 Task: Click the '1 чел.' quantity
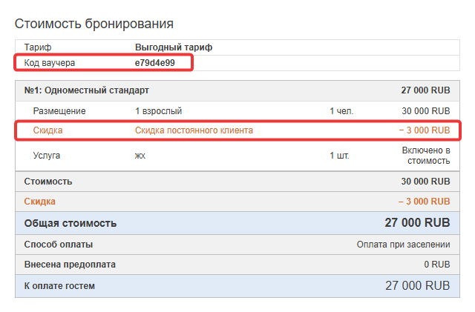pos(341,111)
